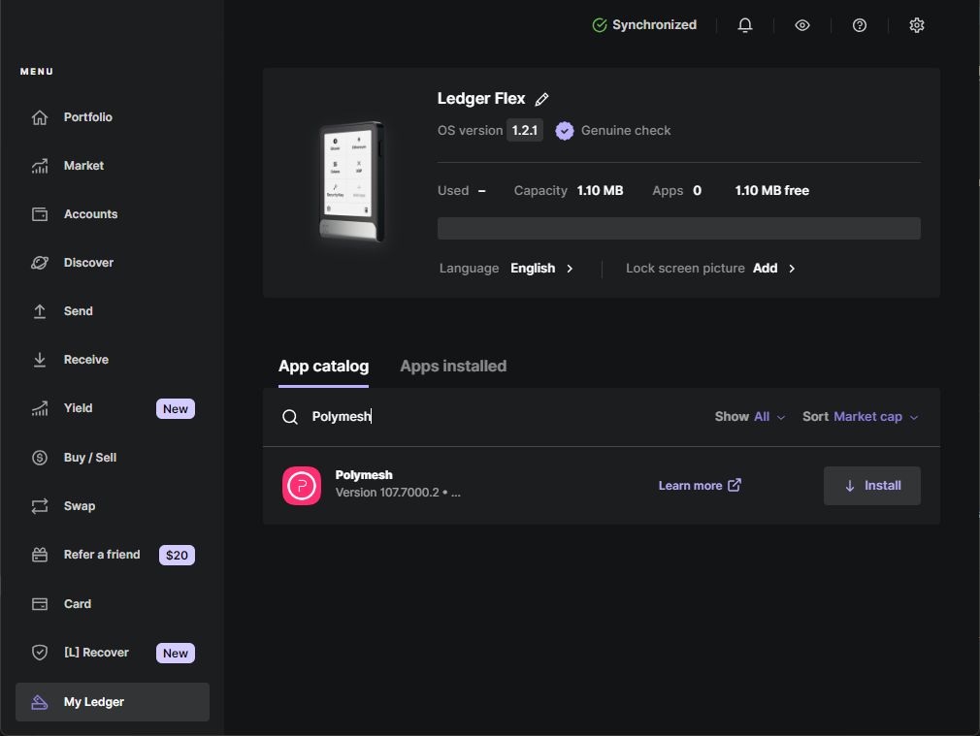Install the Polymesh app

[x=871, y=486]
